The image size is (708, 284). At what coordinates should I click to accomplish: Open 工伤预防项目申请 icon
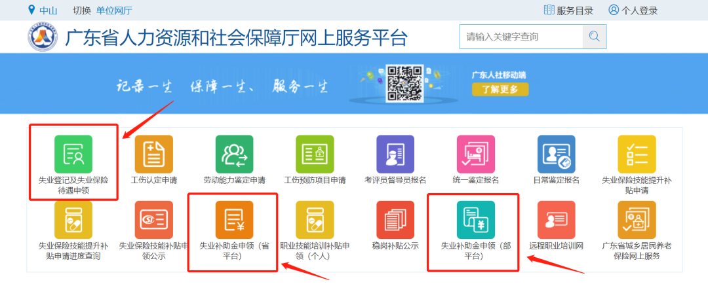coord(315,154)
